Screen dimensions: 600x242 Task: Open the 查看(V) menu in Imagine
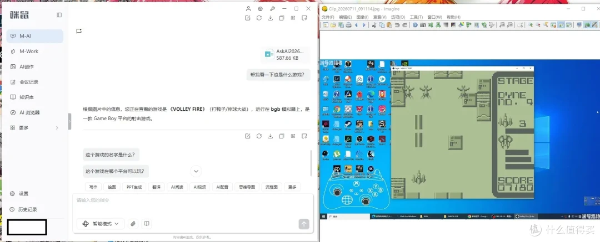(379, 17)
